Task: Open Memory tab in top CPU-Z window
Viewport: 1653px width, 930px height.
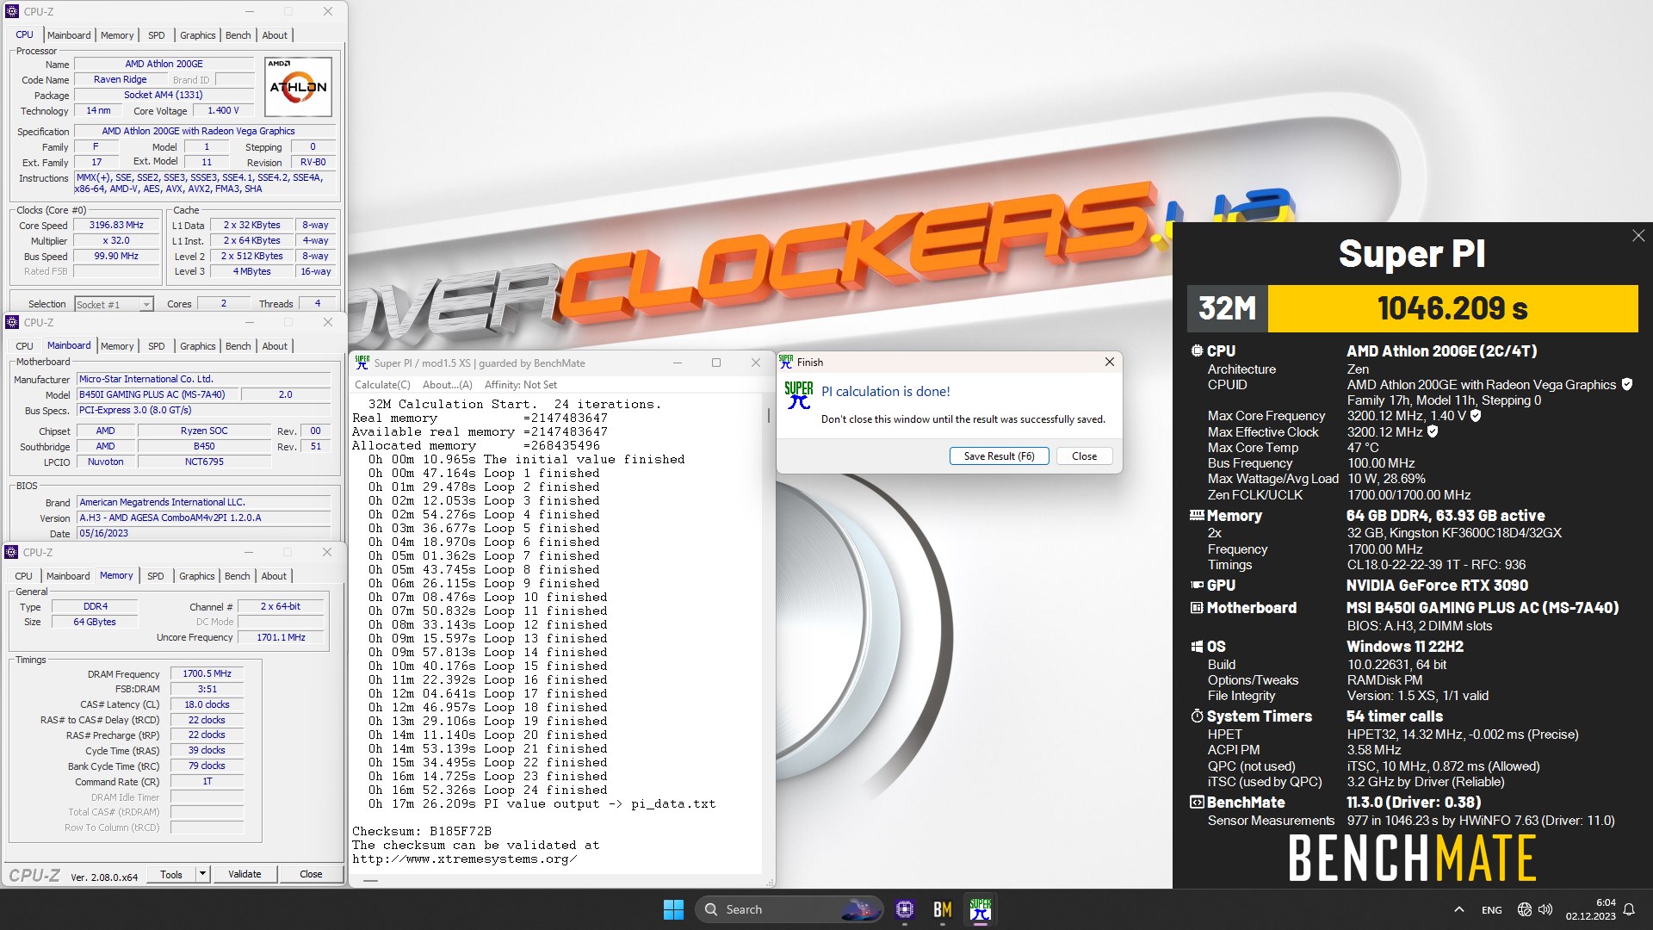Action: 117,35
